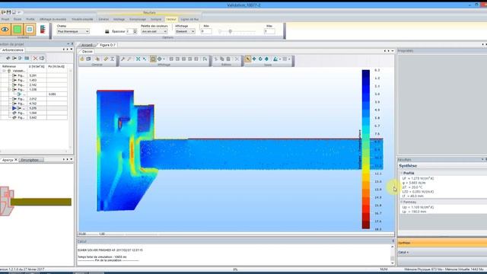Click the Save icon in quick access bar

click(8, 12)
